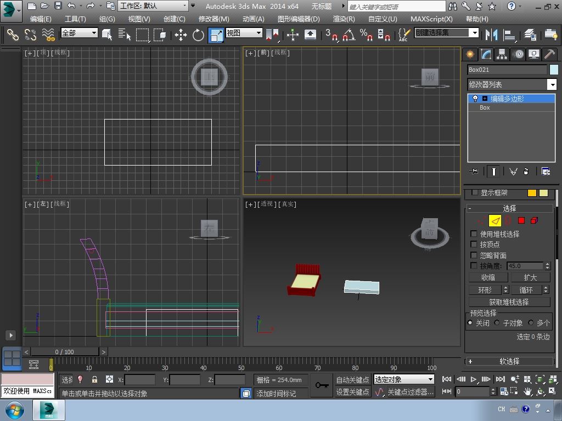Tick the 按角度 checkbox

tap(474, 266)
